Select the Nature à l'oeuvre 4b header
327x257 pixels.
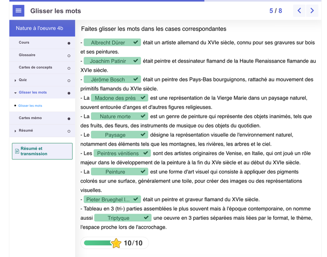(42, 28)
